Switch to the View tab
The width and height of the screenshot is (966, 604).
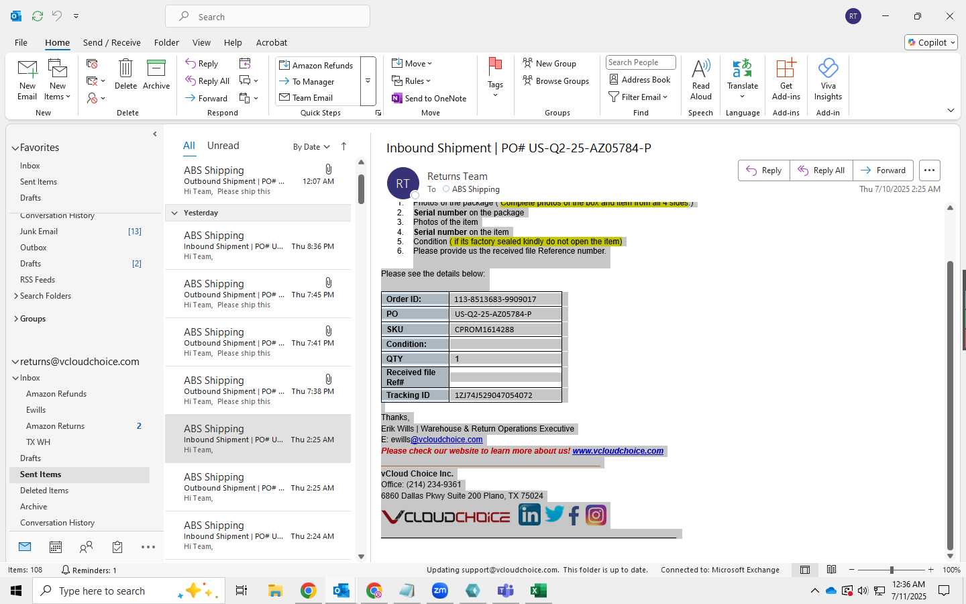tap(201, 42)
